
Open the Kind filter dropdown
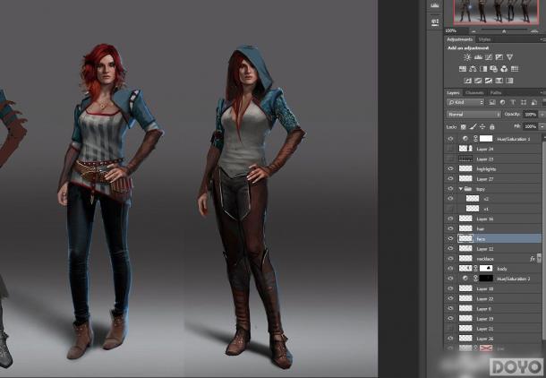[x=466, y=102]
